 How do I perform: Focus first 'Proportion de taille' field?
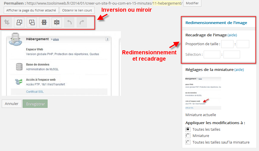227,44
